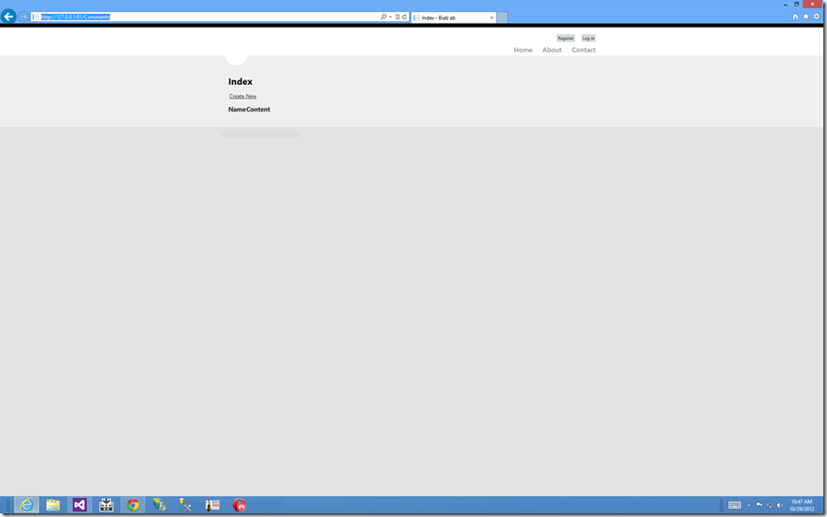Open the browser Home page icon

coord(795,16)
